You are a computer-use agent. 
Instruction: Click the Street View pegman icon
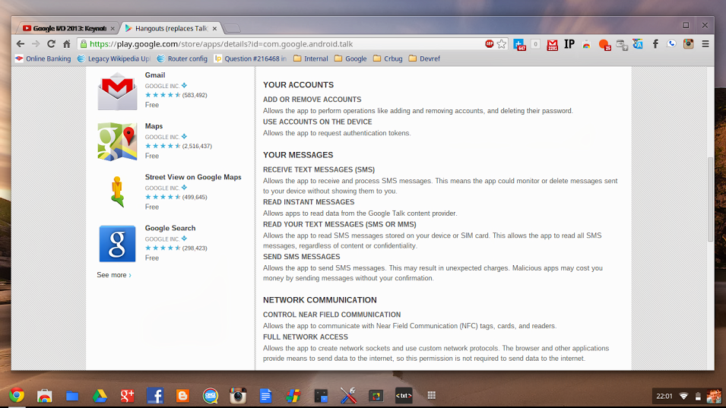click(117, 191)
